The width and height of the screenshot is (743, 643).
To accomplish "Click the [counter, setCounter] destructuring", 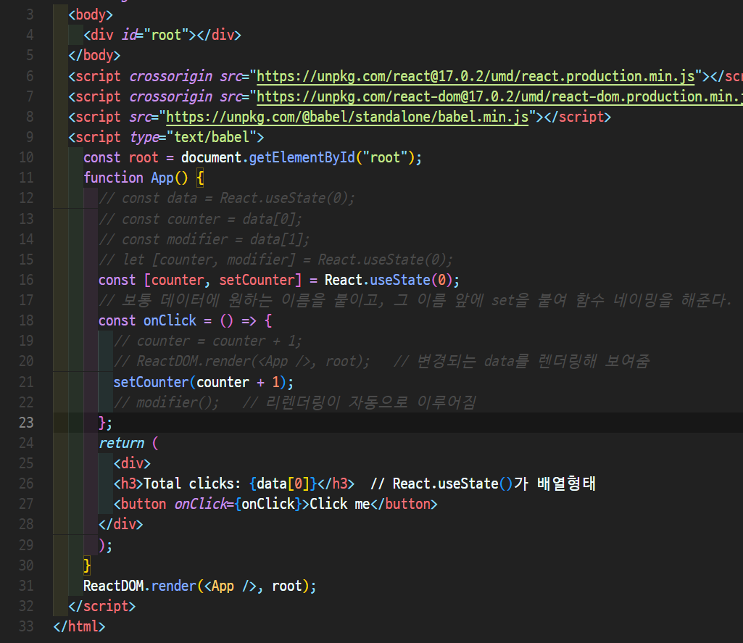I will [223, 280].
